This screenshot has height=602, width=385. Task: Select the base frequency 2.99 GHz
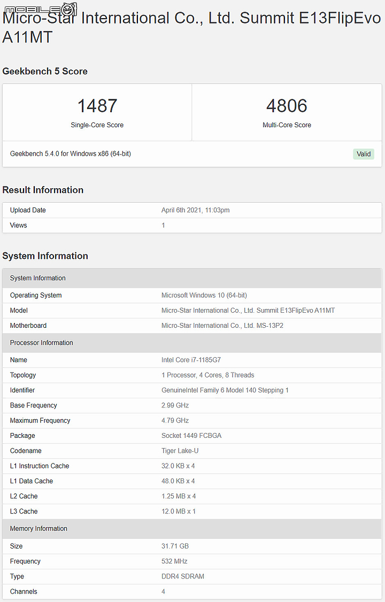(175, 405)
